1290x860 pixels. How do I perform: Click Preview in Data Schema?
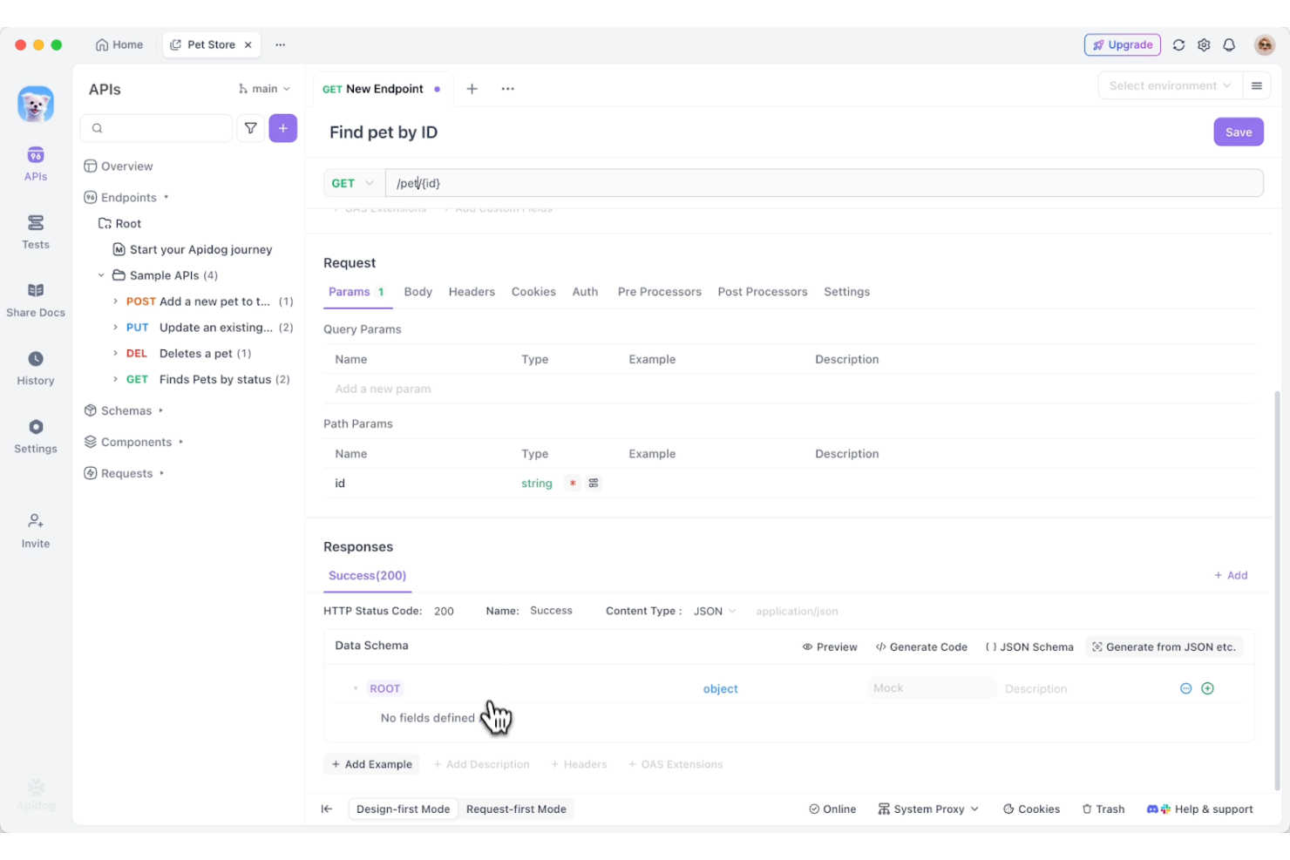(x=830, y=647)
